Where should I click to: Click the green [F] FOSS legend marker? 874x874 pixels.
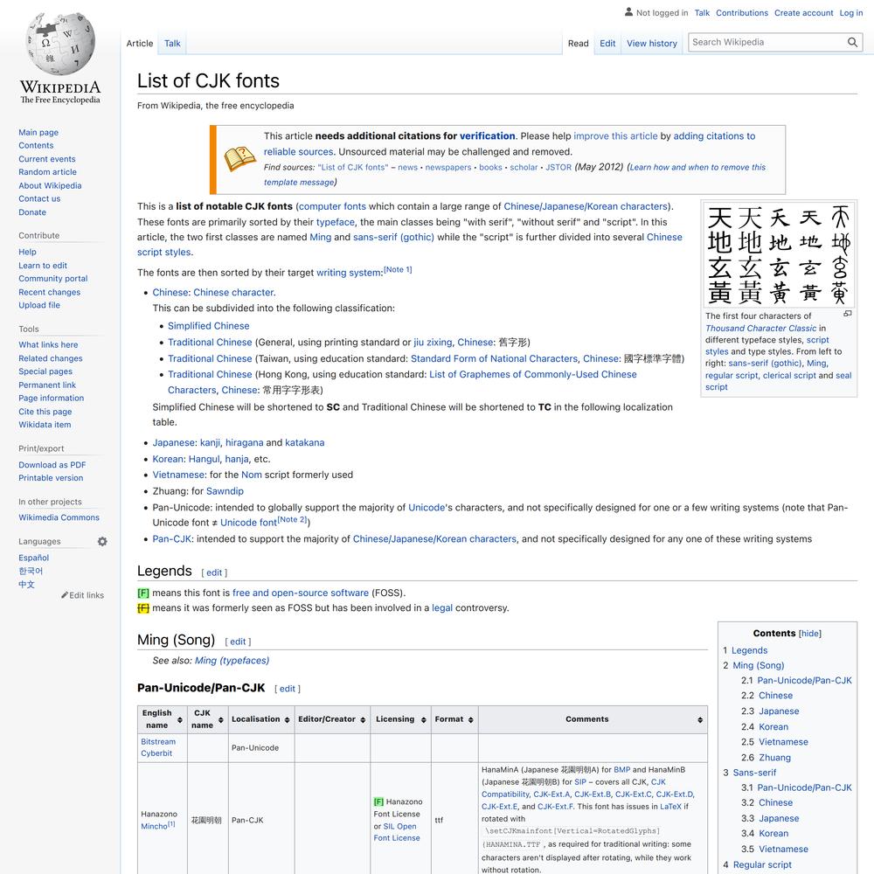coord(143,593)
